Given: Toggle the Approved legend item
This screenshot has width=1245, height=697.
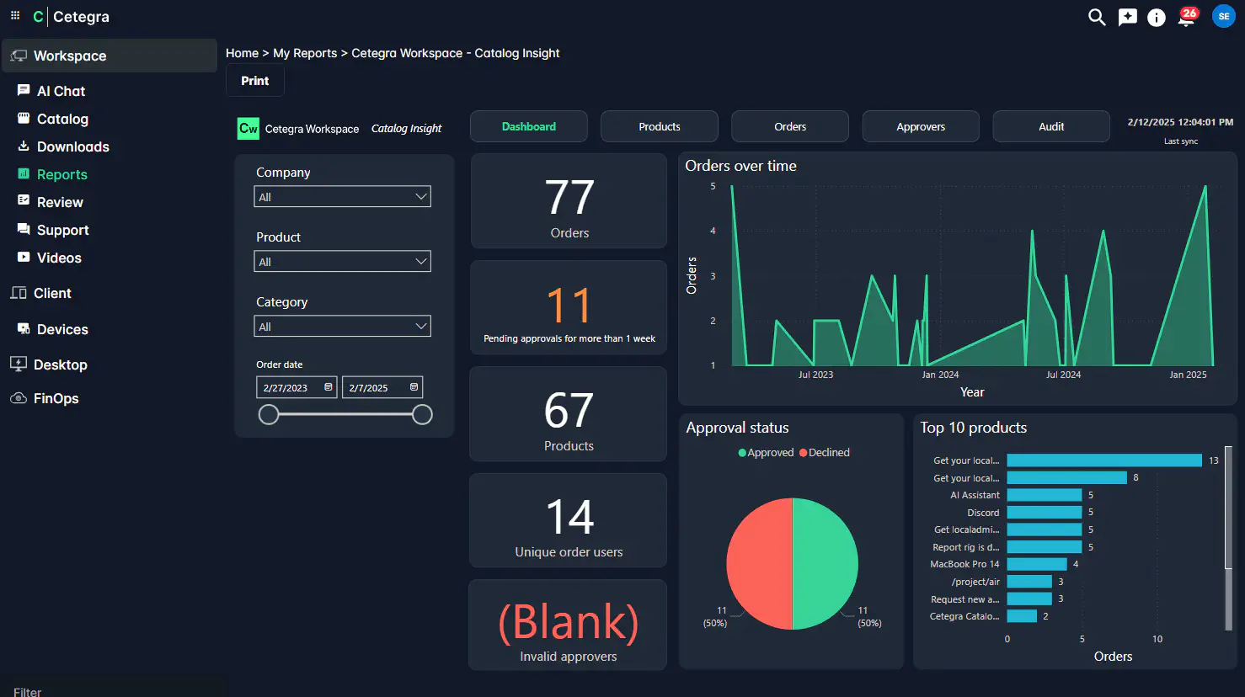Looking at the screenshot, I should (766, 453).
